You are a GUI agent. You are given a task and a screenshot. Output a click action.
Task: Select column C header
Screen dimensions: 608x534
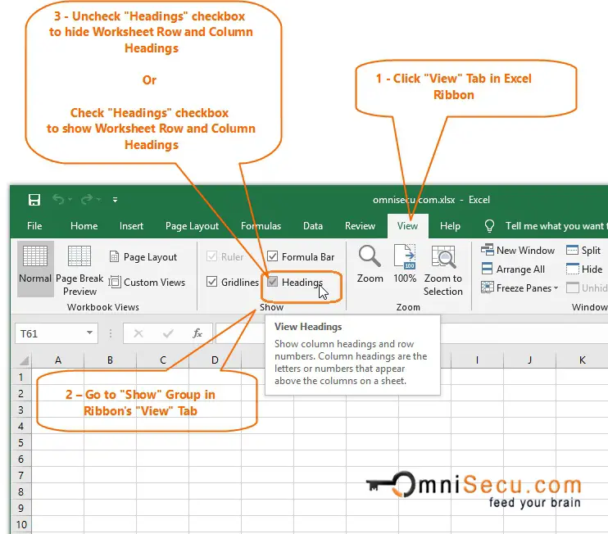click(163, 360)
